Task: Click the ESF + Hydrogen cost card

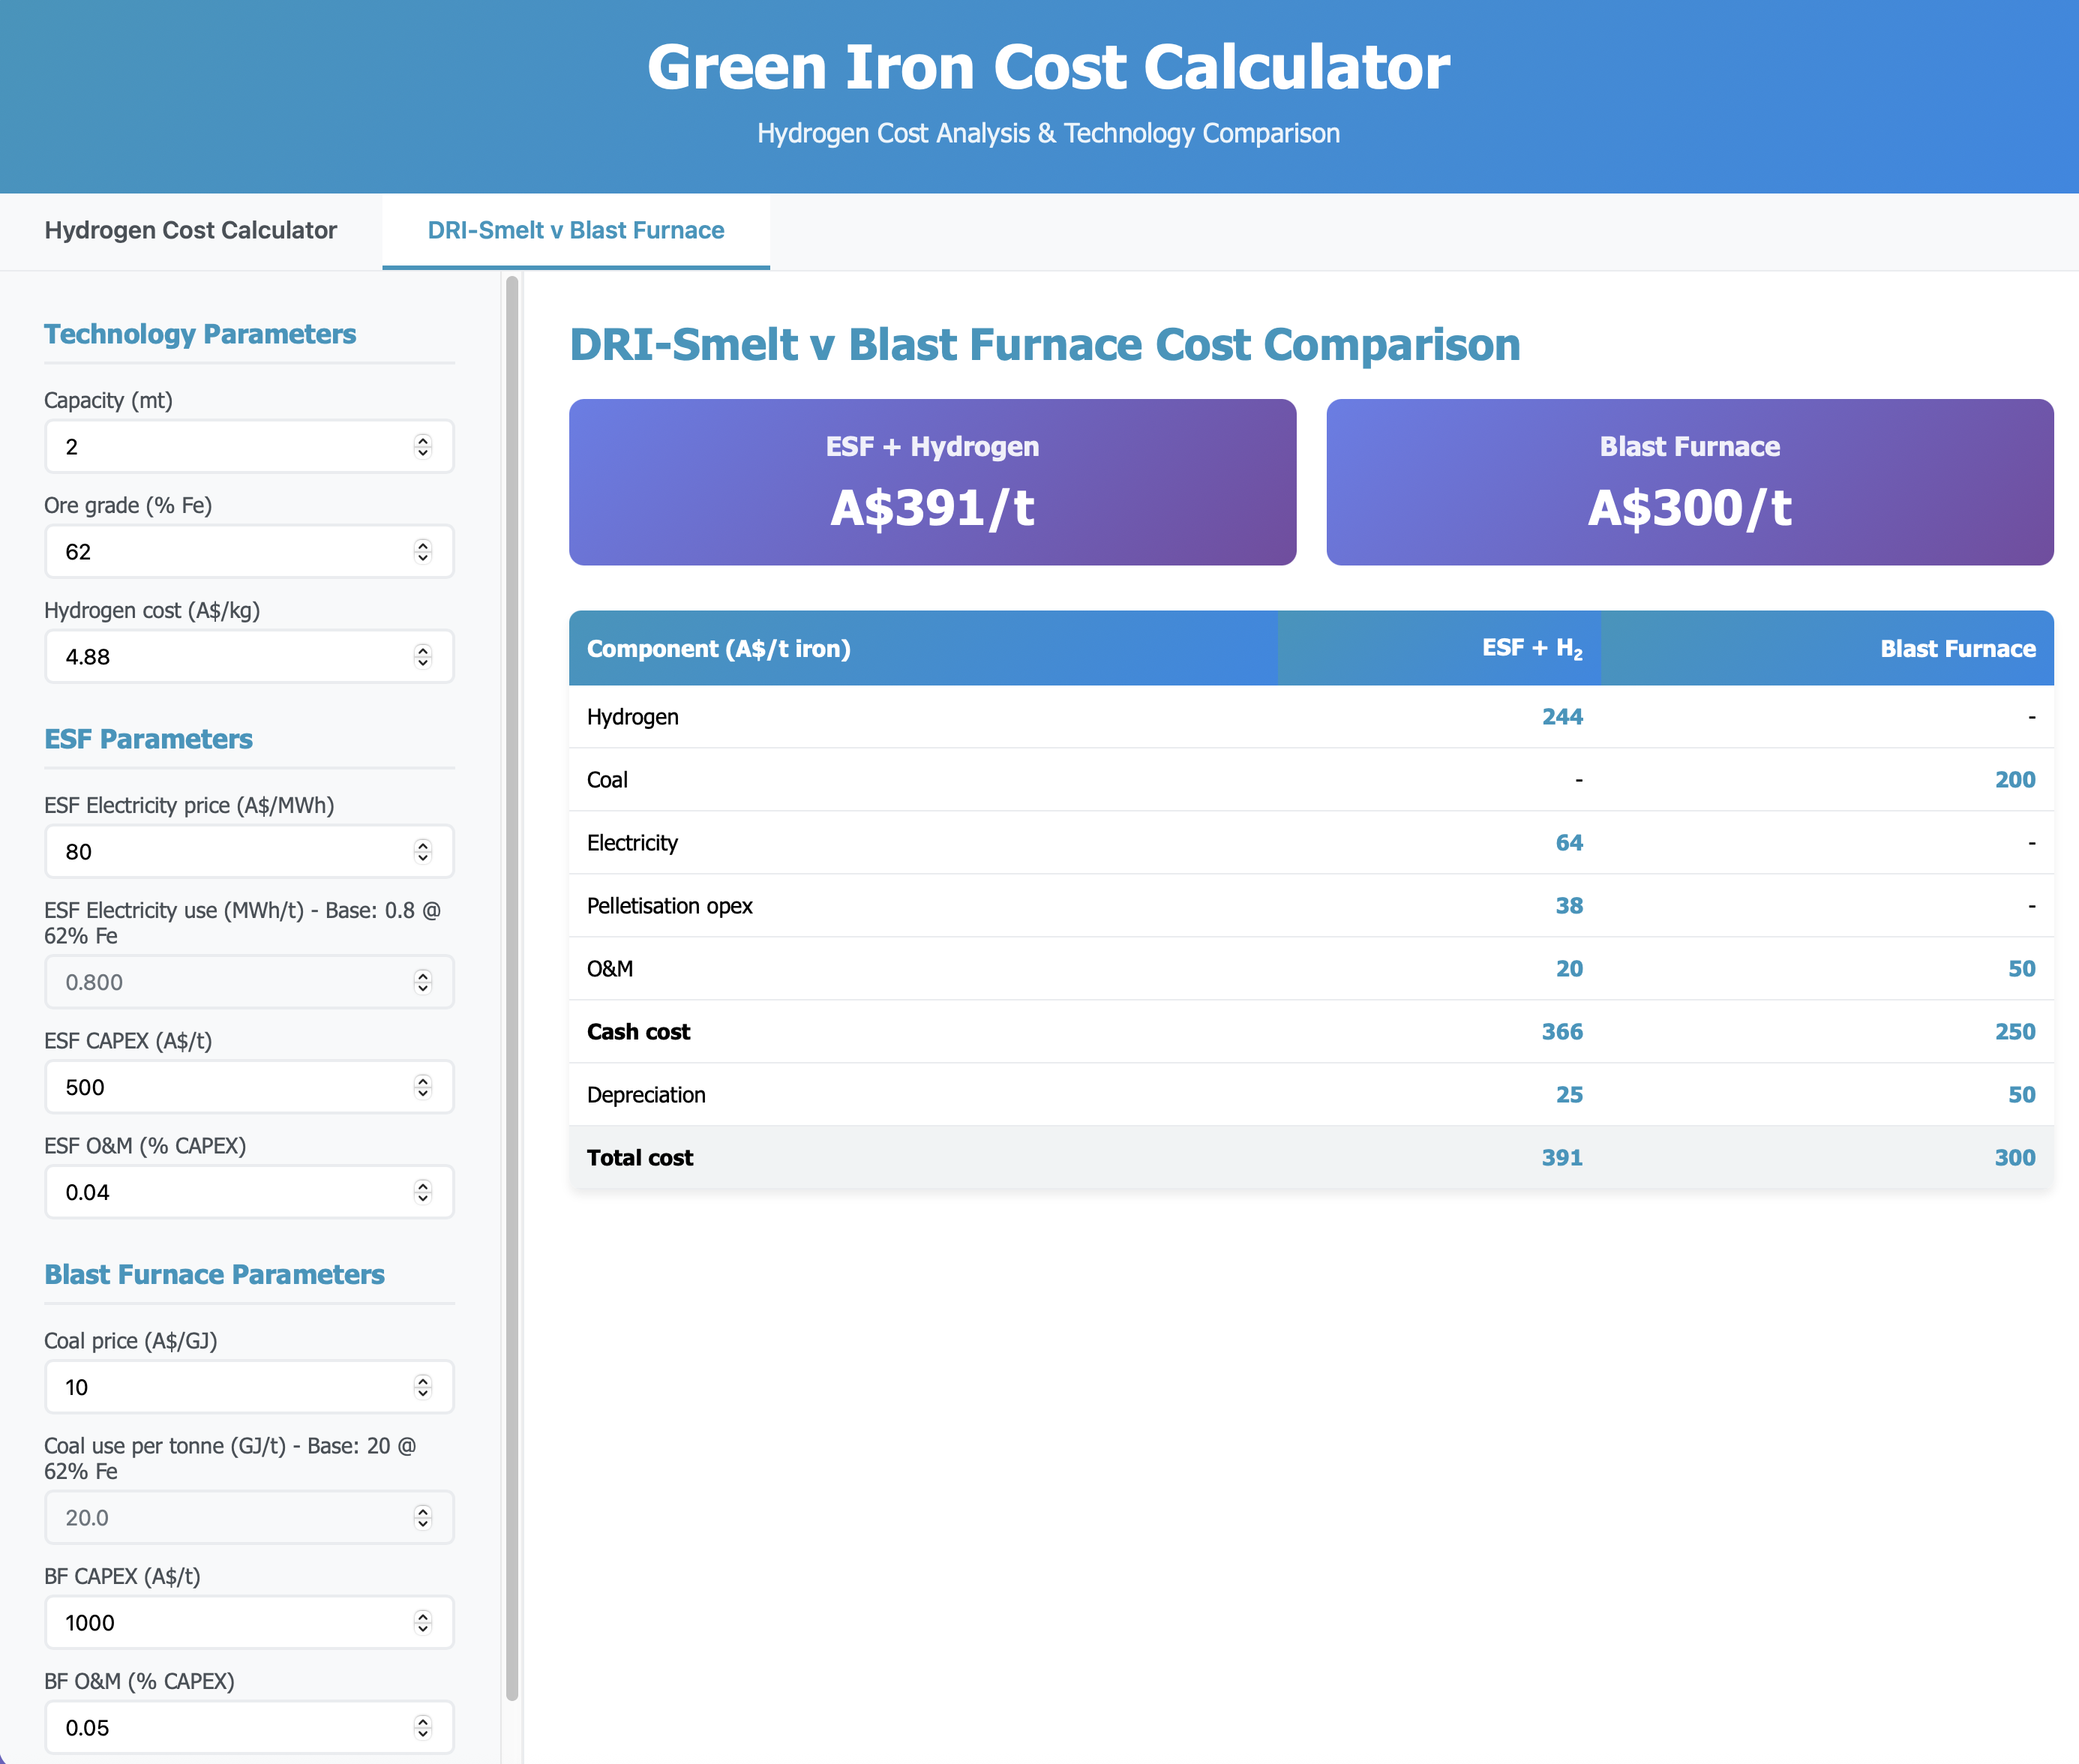Action: 932,482
